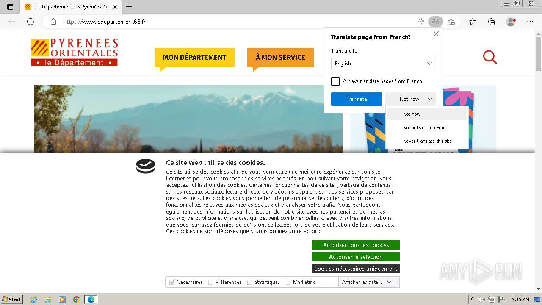Click the blue Translate button
The height and width of the screenshot is (305, 542).
point(357,99)
